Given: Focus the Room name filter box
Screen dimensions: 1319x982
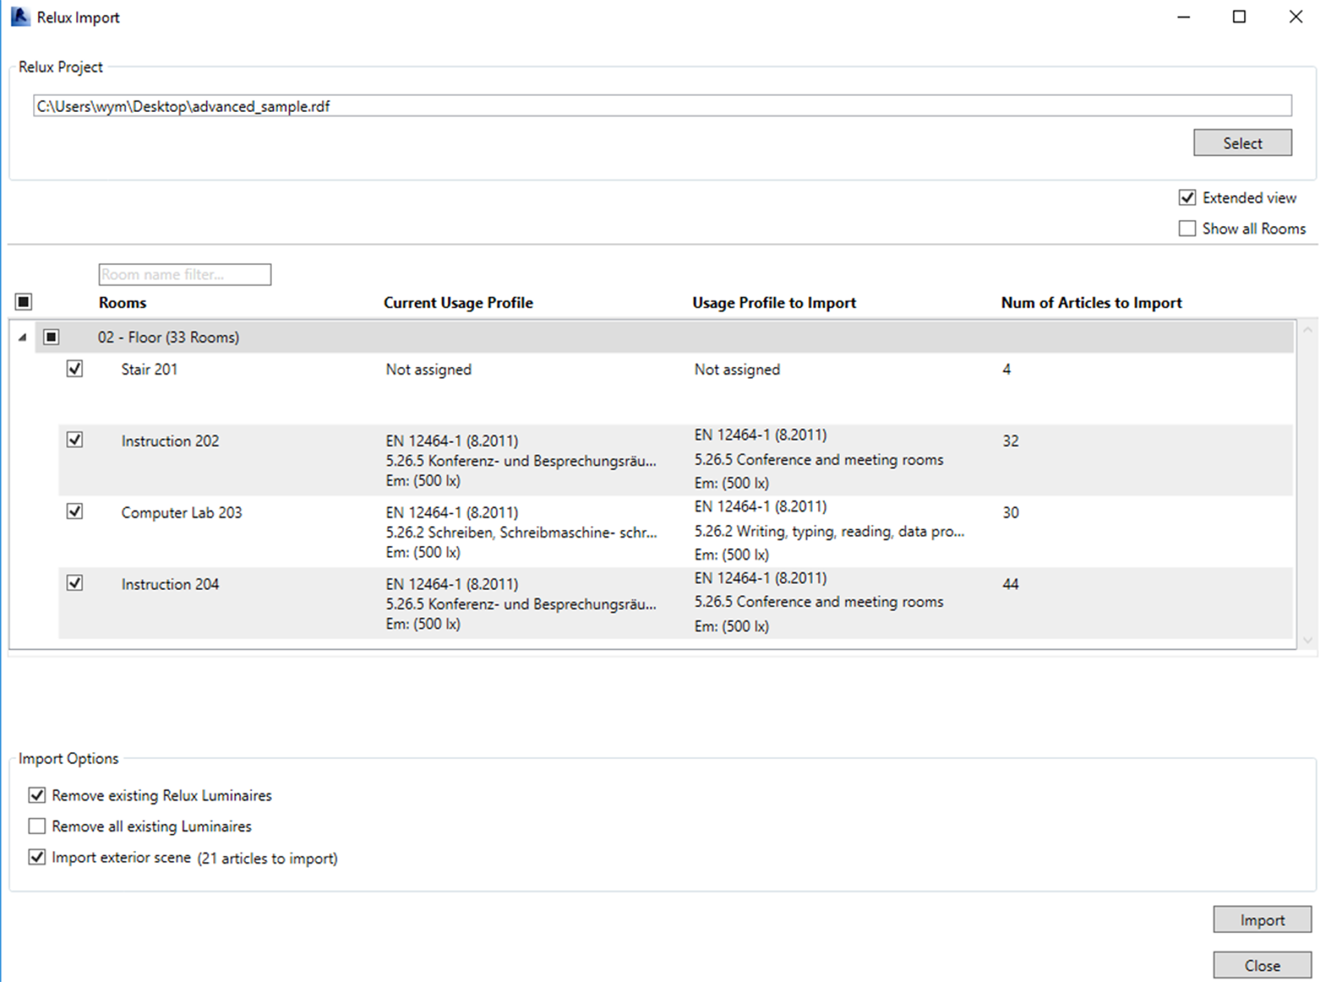Looking at the screenshot, I should pyautogui.click(x=185, y=274).
